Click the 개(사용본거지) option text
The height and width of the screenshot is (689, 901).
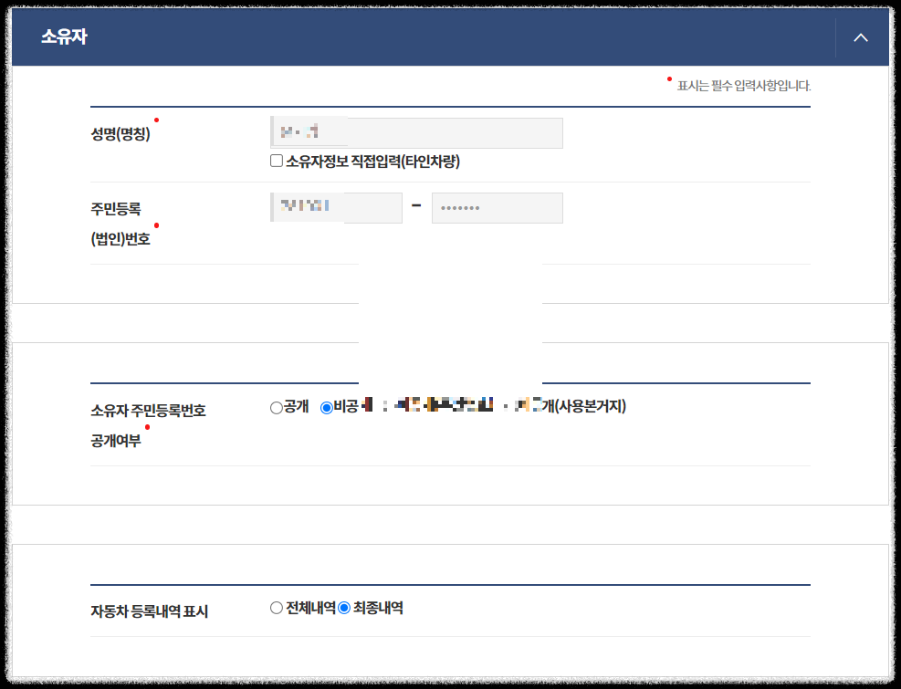584,406
